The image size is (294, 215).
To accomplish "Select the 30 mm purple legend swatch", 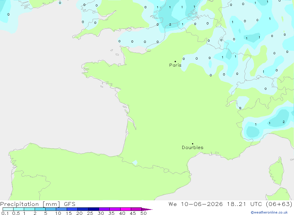I will pos(104,209).
